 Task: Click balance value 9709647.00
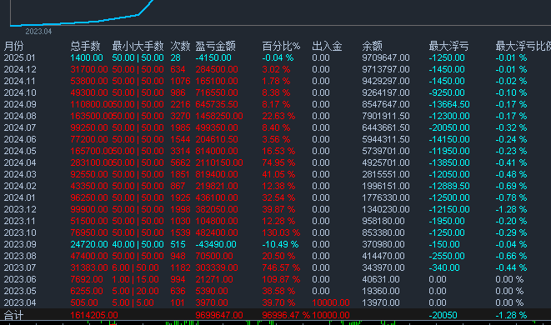[x=386, y=57]
